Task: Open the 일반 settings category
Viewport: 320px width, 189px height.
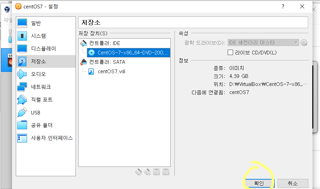Action: (x=46, y=23)
